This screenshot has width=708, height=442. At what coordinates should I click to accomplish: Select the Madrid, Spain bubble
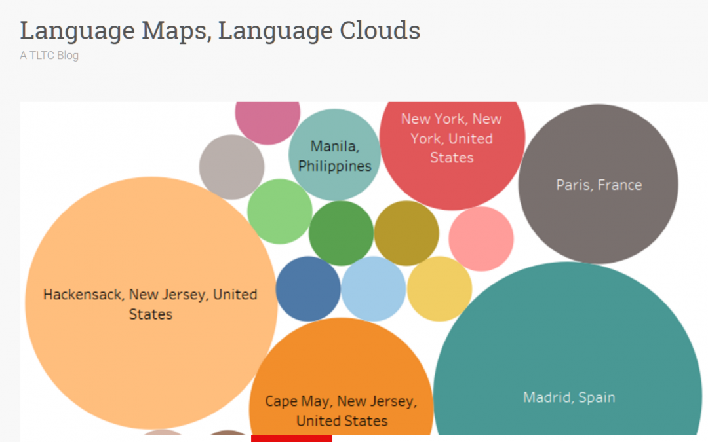568,348
